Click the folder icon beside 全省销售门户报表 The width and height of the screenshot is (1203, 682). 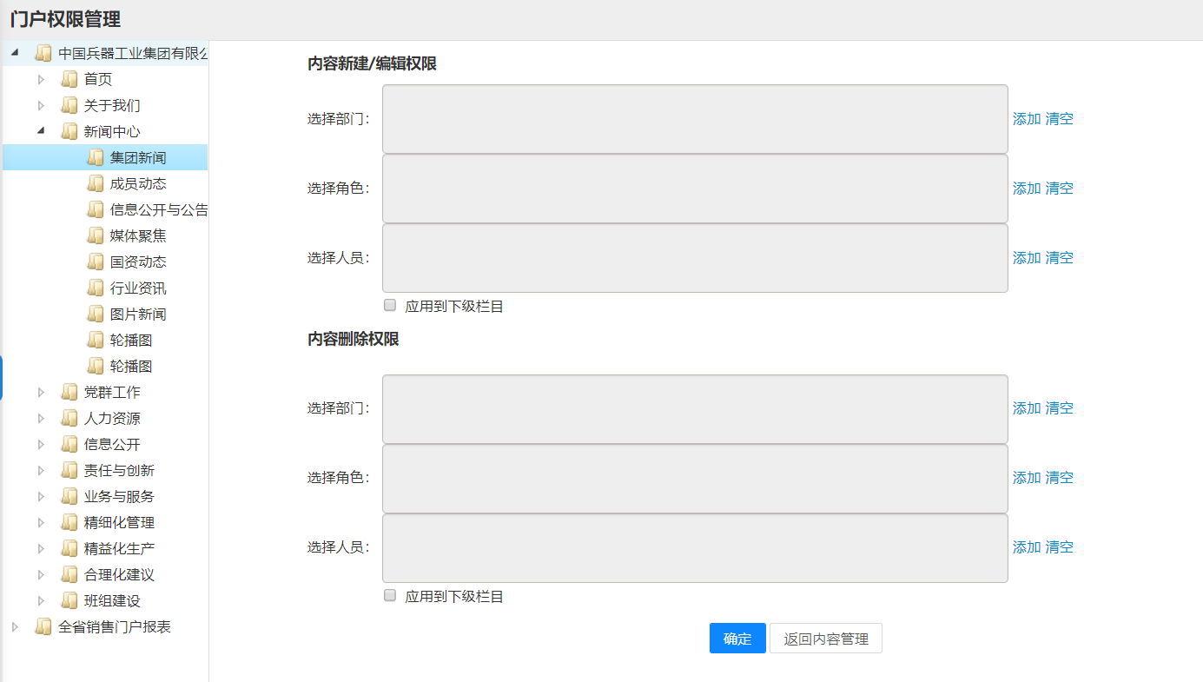(43, 627)
